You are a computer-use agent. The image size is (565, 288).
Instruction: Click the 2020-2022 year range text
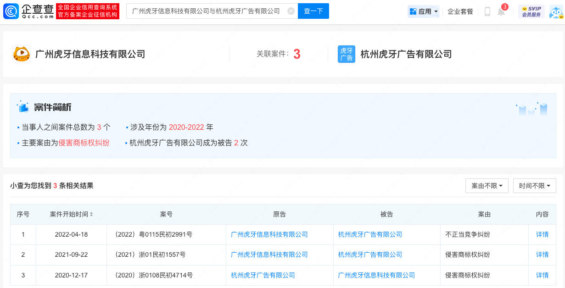[186, 127]
